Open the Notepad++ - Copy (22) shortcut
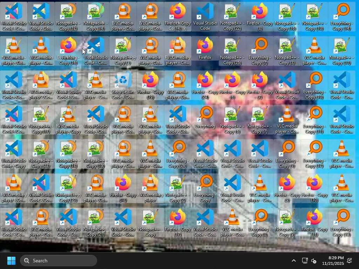 click(x=232, y=17)
